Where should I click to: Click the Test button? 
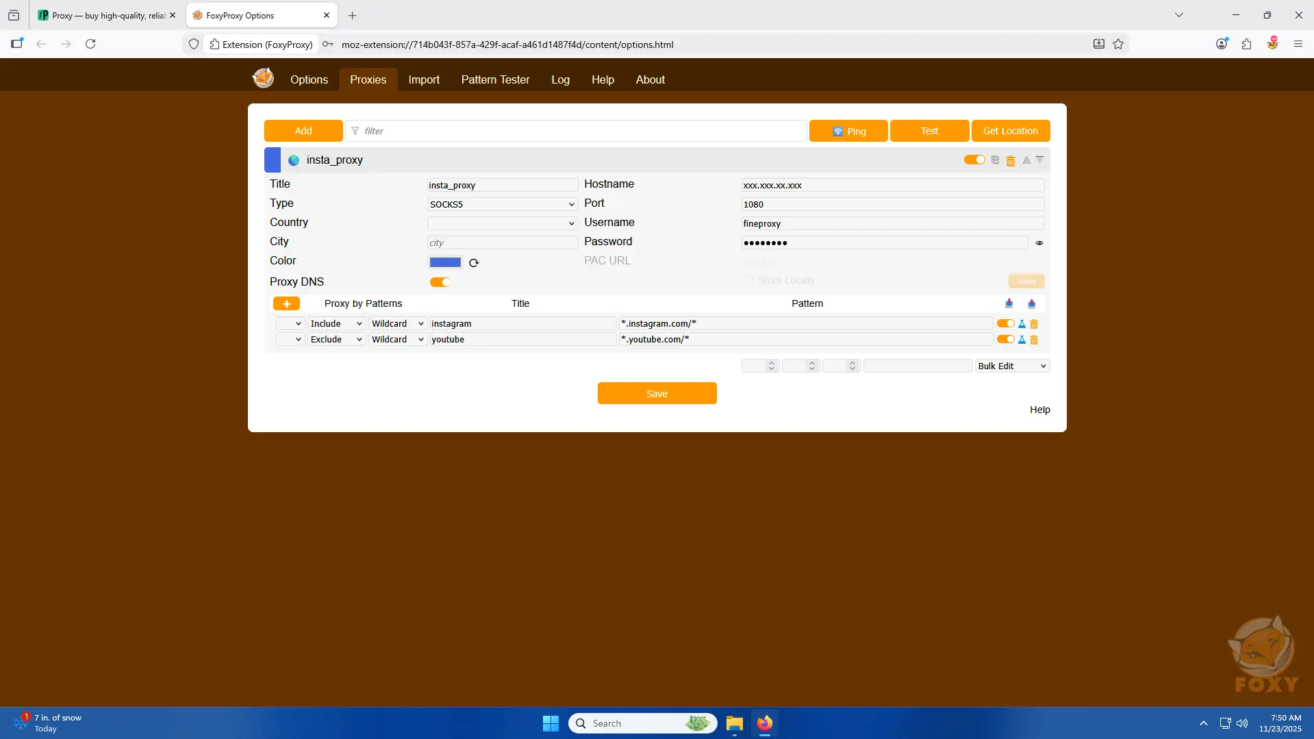click(x=929, y=131)
